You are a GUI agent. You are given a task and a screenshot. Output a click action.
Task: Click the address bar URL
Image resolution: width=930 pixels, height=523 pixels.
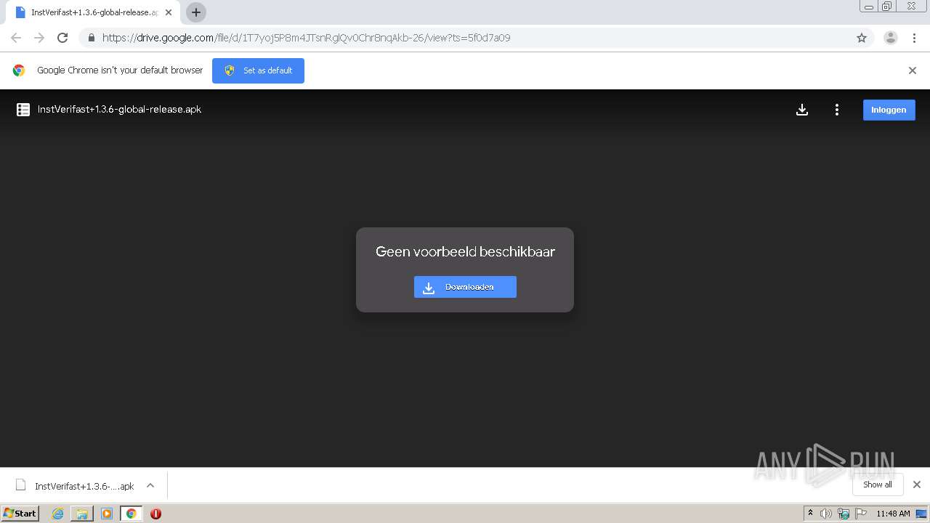tap(306, 38)
